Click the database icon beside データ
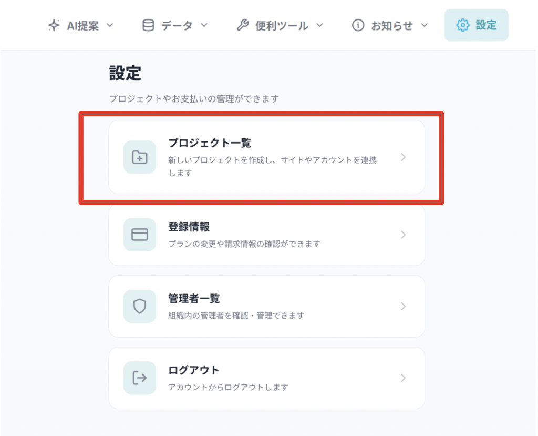538x436 pixels. point(149,25)
